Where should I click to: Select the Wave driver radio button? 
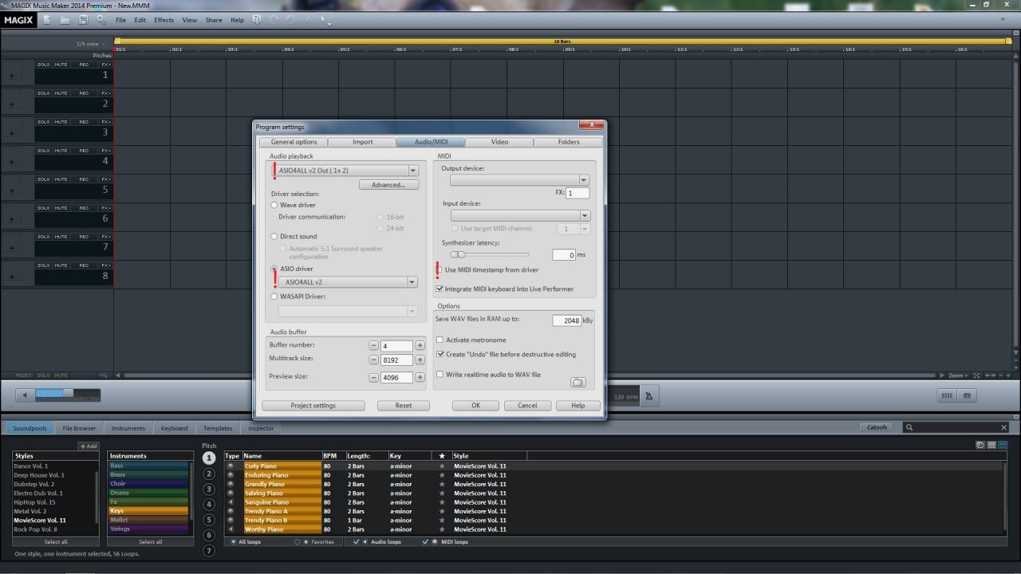274,206
